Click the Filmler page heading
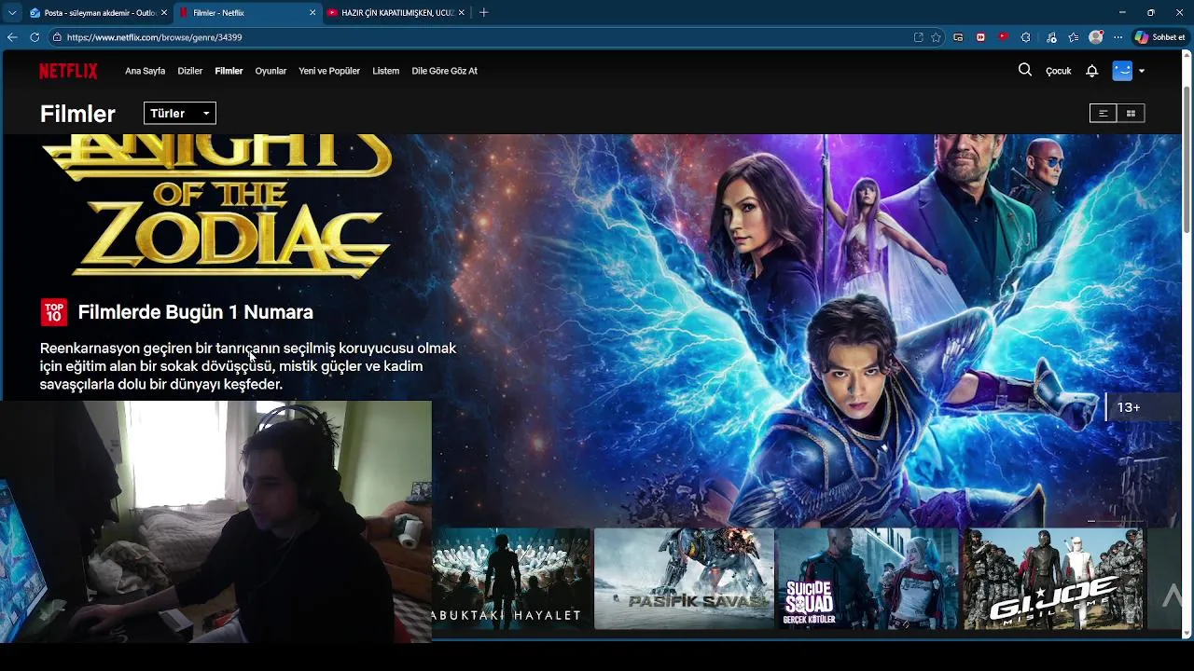Viewport: 1194px width, 671px height. click(x=77, y=114)
